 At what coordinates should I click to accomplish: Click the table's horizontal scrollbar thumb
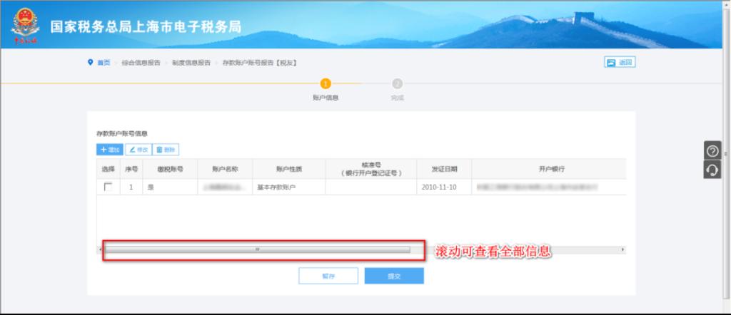257,249
